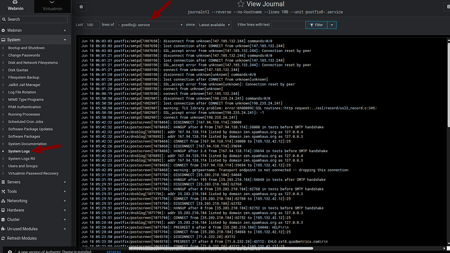Open the since dropdown set to Latest available

pyautogui.click(x=214, y=25)
